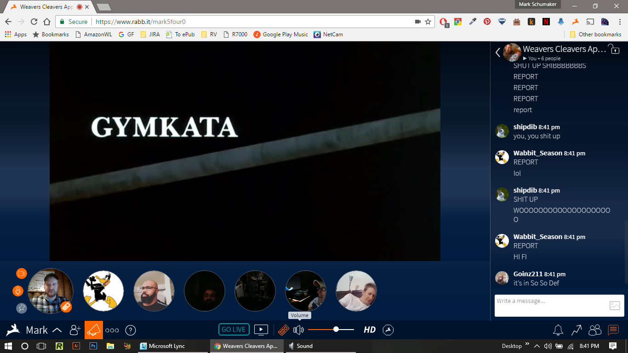Click the URL address bar
The width and height of the screenshot is (628, 353).
(x=245, y=22)
